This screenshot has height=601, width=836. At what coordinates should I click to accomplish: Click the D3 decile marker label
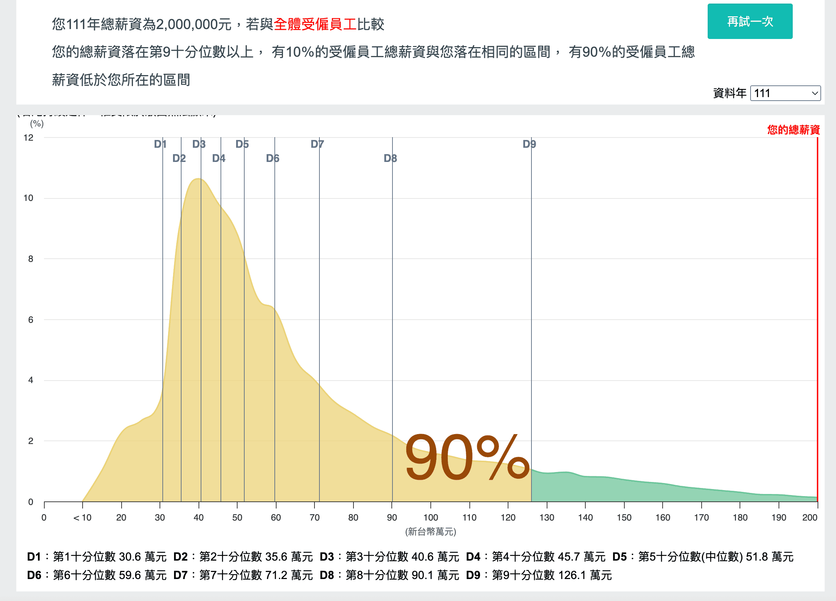tap(199, 144)
